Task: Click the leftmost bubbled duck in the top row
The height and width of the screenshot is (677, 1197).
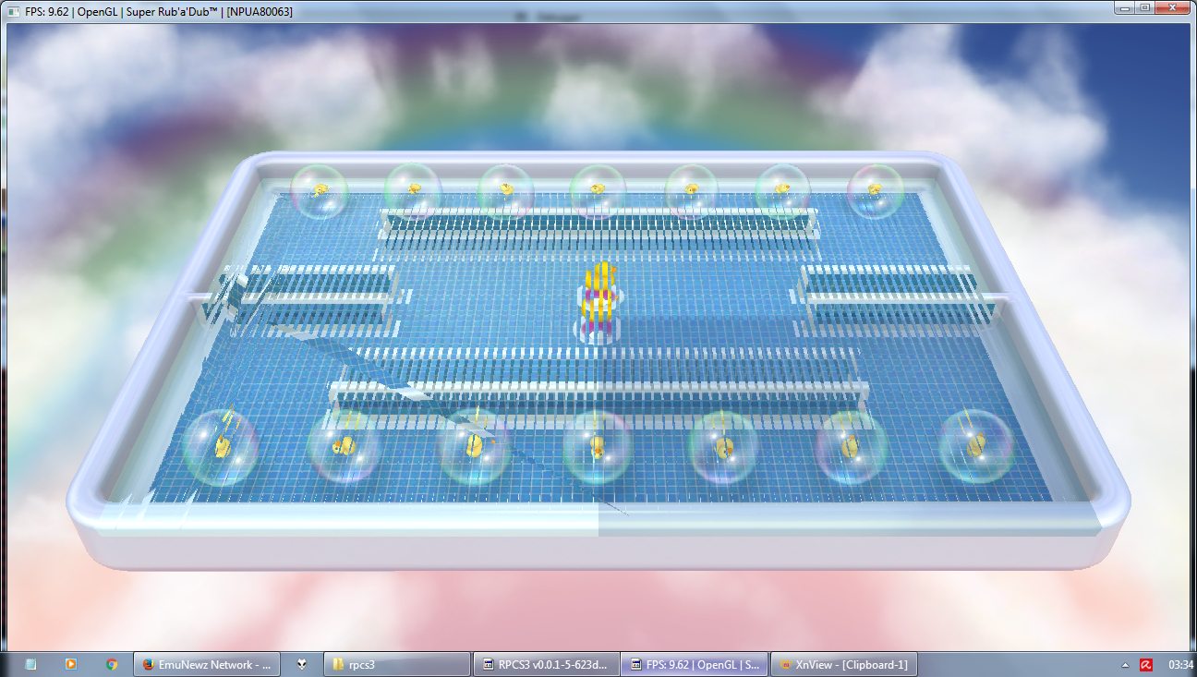Action: click(320, 190)
